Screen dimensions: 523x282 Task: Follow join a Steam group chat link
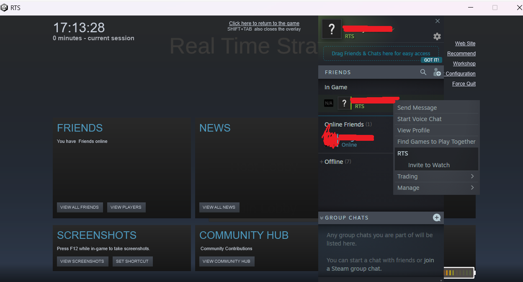tap(380, 264)
